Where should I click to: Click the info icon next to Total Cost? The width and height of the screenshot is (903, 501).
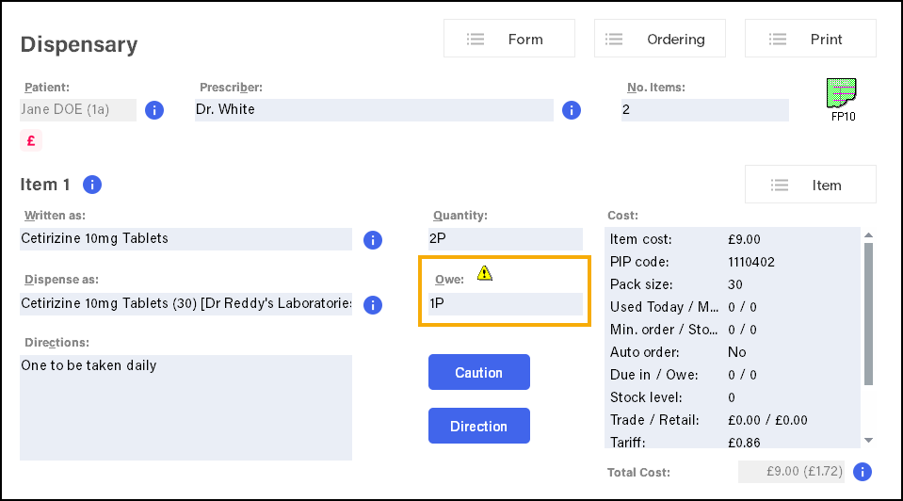tap(862, 472)
